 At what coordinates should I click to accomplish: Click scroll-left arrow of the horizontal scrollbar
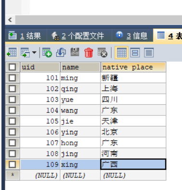pyautogui.click(x=10, y=20)
